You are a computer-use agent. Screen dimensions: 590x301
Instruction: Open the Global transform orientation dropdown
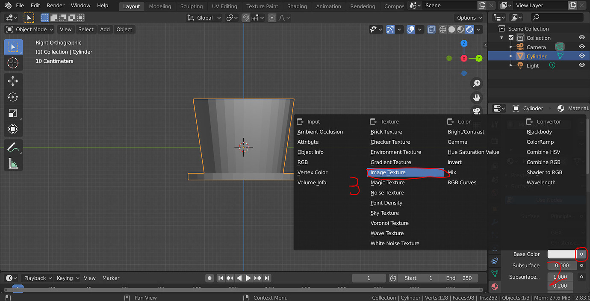point(204,18)
